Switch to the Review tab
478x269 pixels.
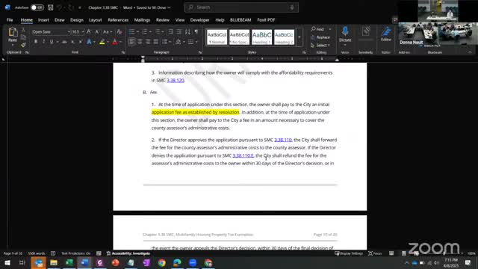click(x=163, y=20)
